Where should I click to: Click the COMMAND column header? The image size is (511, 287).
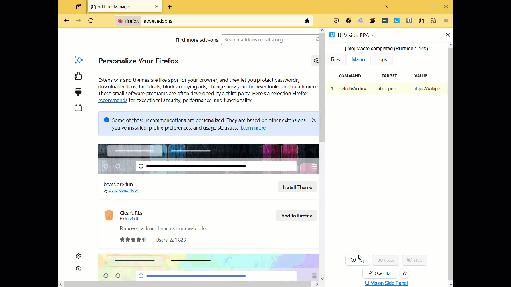pos(350,76)
